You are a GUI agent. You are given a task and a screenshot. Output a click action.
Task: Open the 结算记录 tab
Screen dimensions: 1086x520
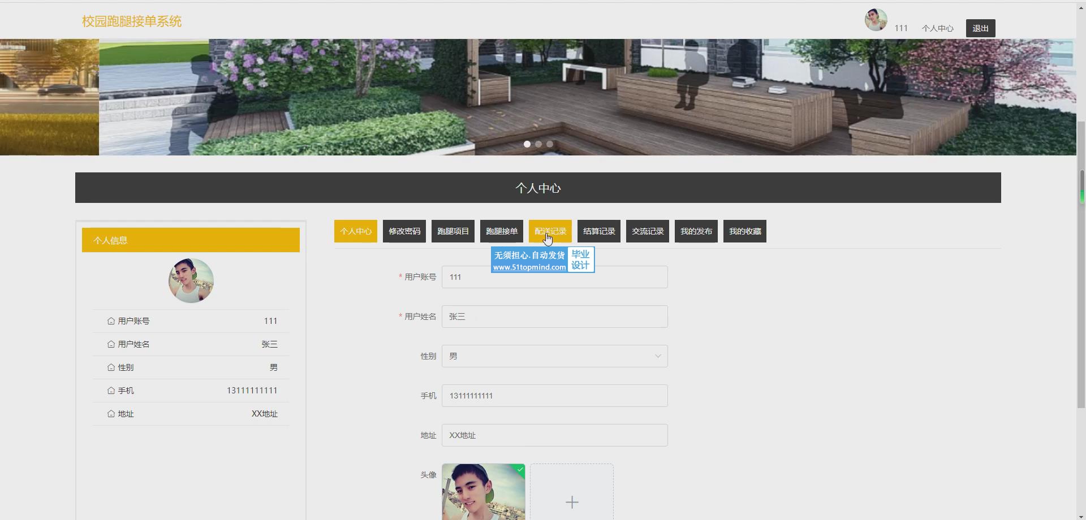point(599,231)
